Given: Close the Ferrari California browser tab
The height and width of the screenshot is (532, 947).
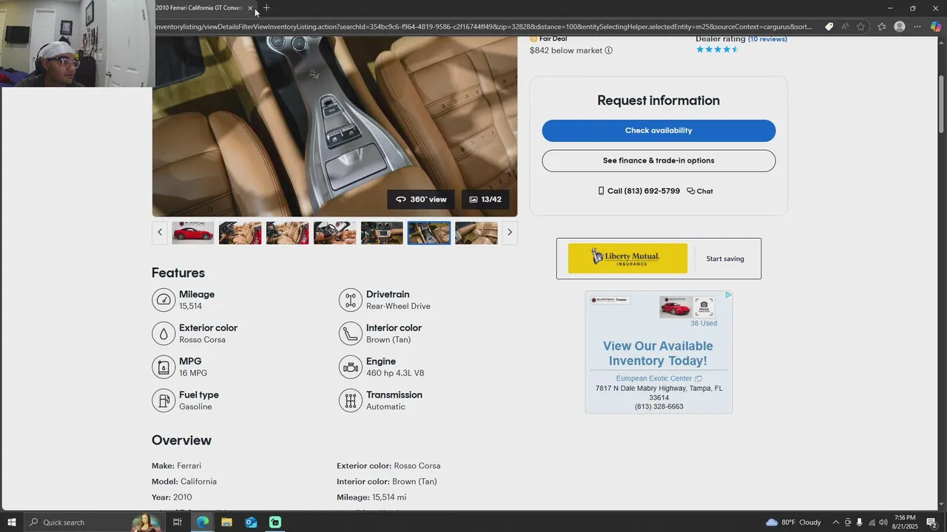Looking at the screenshot, I should click(x=250, y=8).
